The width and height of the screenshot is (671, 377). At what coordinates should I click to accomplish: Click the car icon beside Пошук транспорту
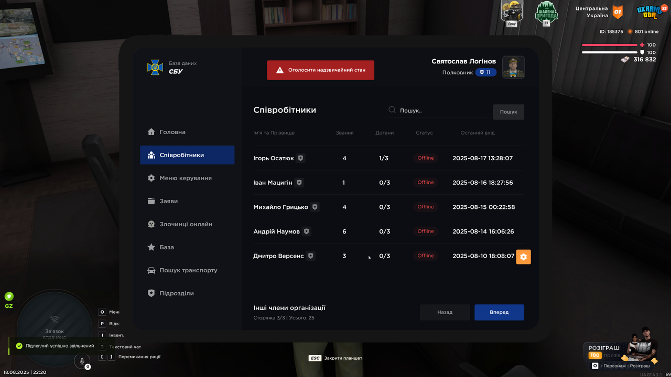pos(151,270)
